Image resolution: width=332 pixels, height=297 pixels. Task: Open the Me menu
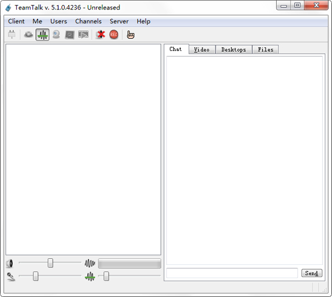(x=37, y=21)
